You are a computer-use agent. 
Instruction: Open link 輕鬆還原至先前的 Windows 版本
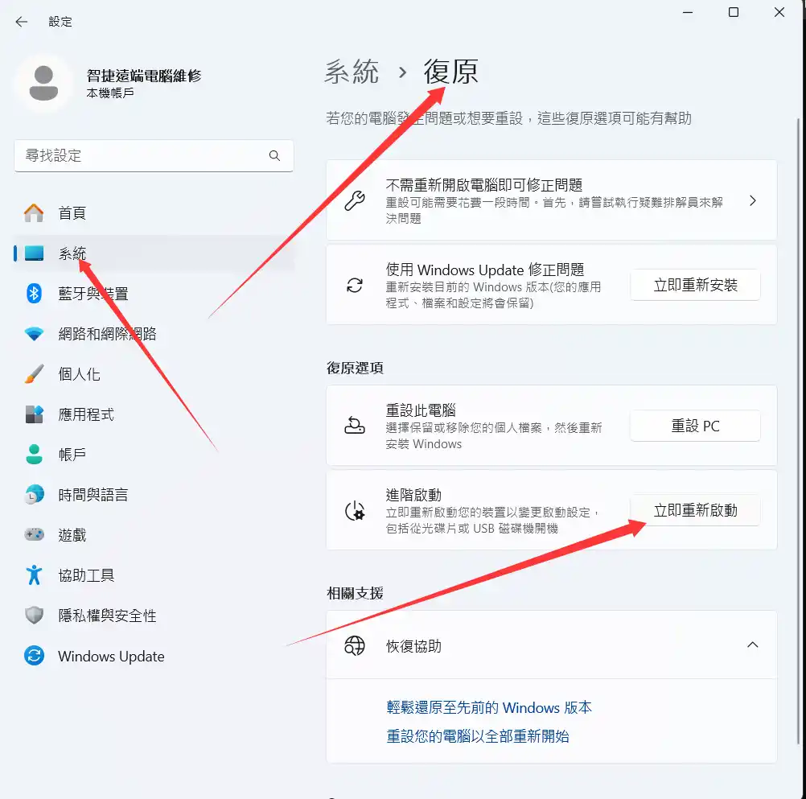(x=489, y=708)
